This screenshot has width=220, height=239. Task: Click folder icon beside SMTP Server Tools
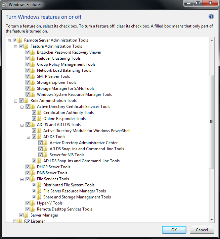(x=32, y=76)
